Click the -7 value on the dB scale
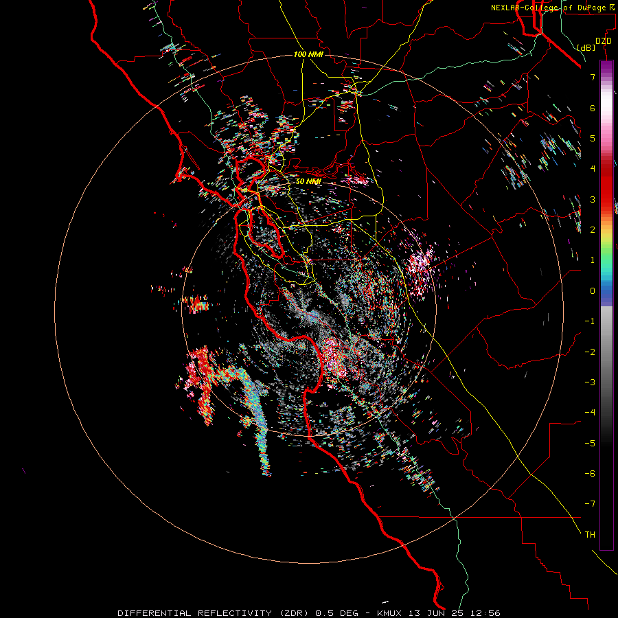618x618 pixels. coord(590,504)
